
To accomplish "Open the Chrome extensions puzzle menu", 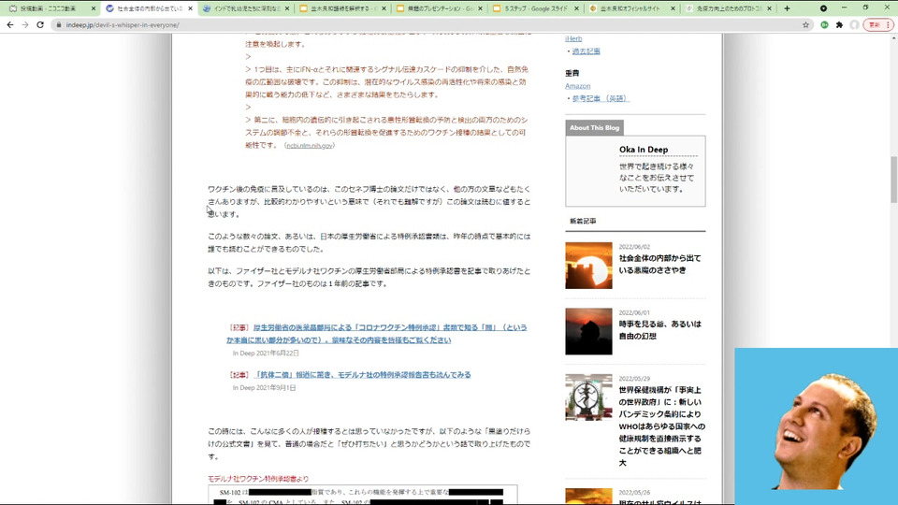I will [840, 24].
